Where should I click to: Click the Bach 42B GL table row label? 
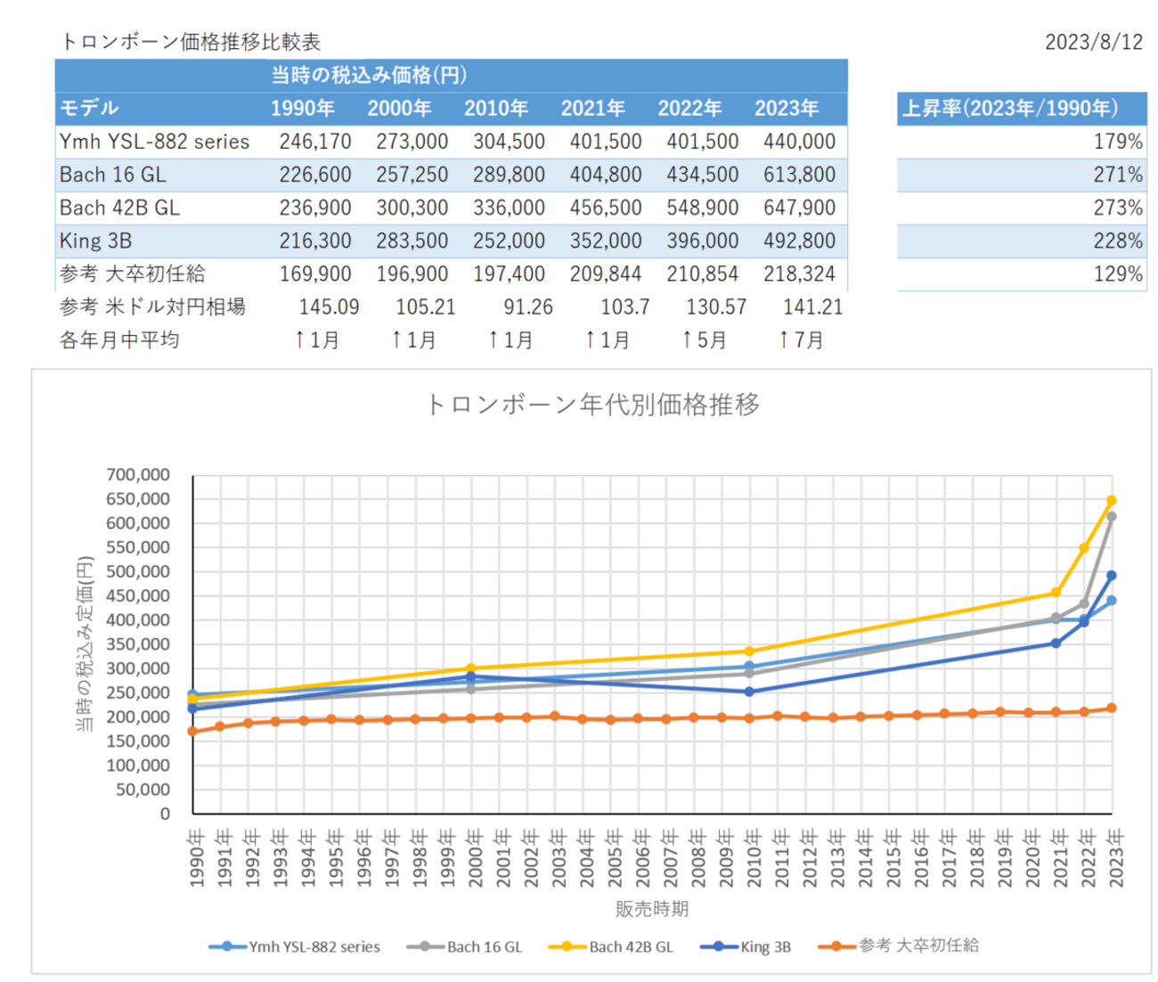(x=119, y=208)
